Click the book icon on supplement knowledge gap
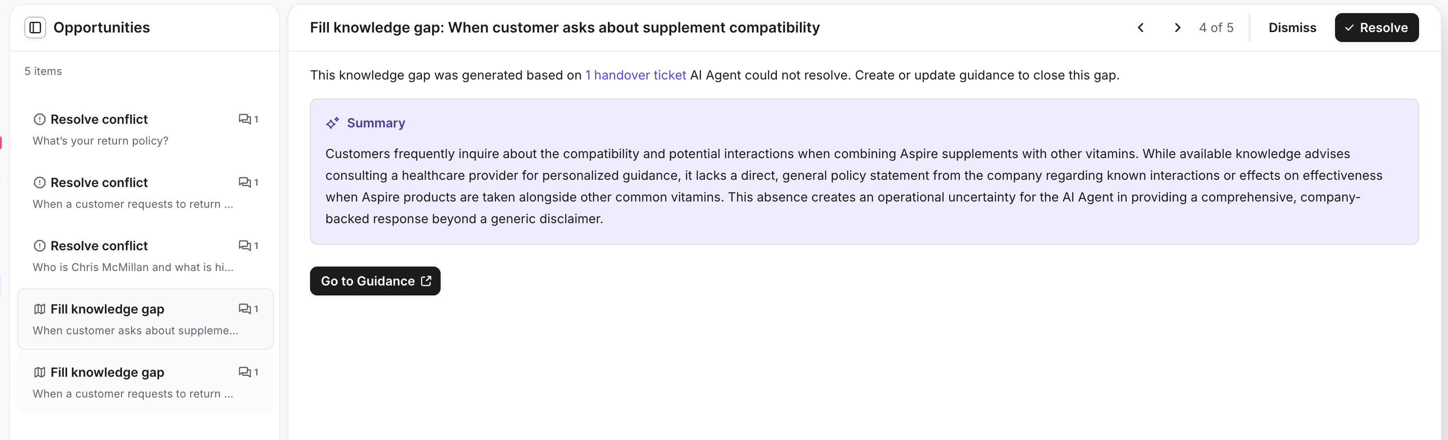The width and height of the screenshot is (1448, 440). tap(39, 309)
